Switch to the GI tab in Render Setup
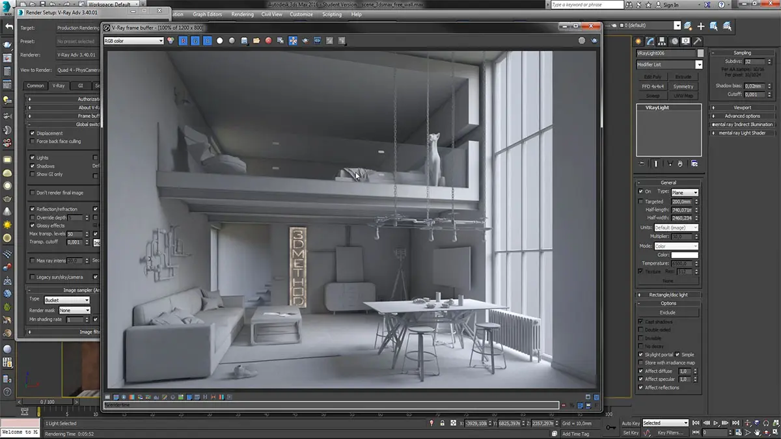781x439 pixels. [x=81, y=85]
